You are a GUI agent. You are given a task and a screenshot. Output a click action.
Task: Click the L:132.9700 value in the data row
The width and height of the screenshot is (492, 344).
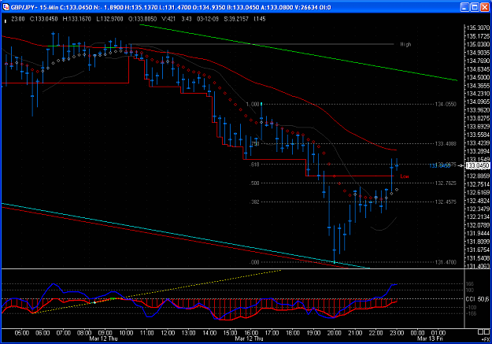coord(110,19)
